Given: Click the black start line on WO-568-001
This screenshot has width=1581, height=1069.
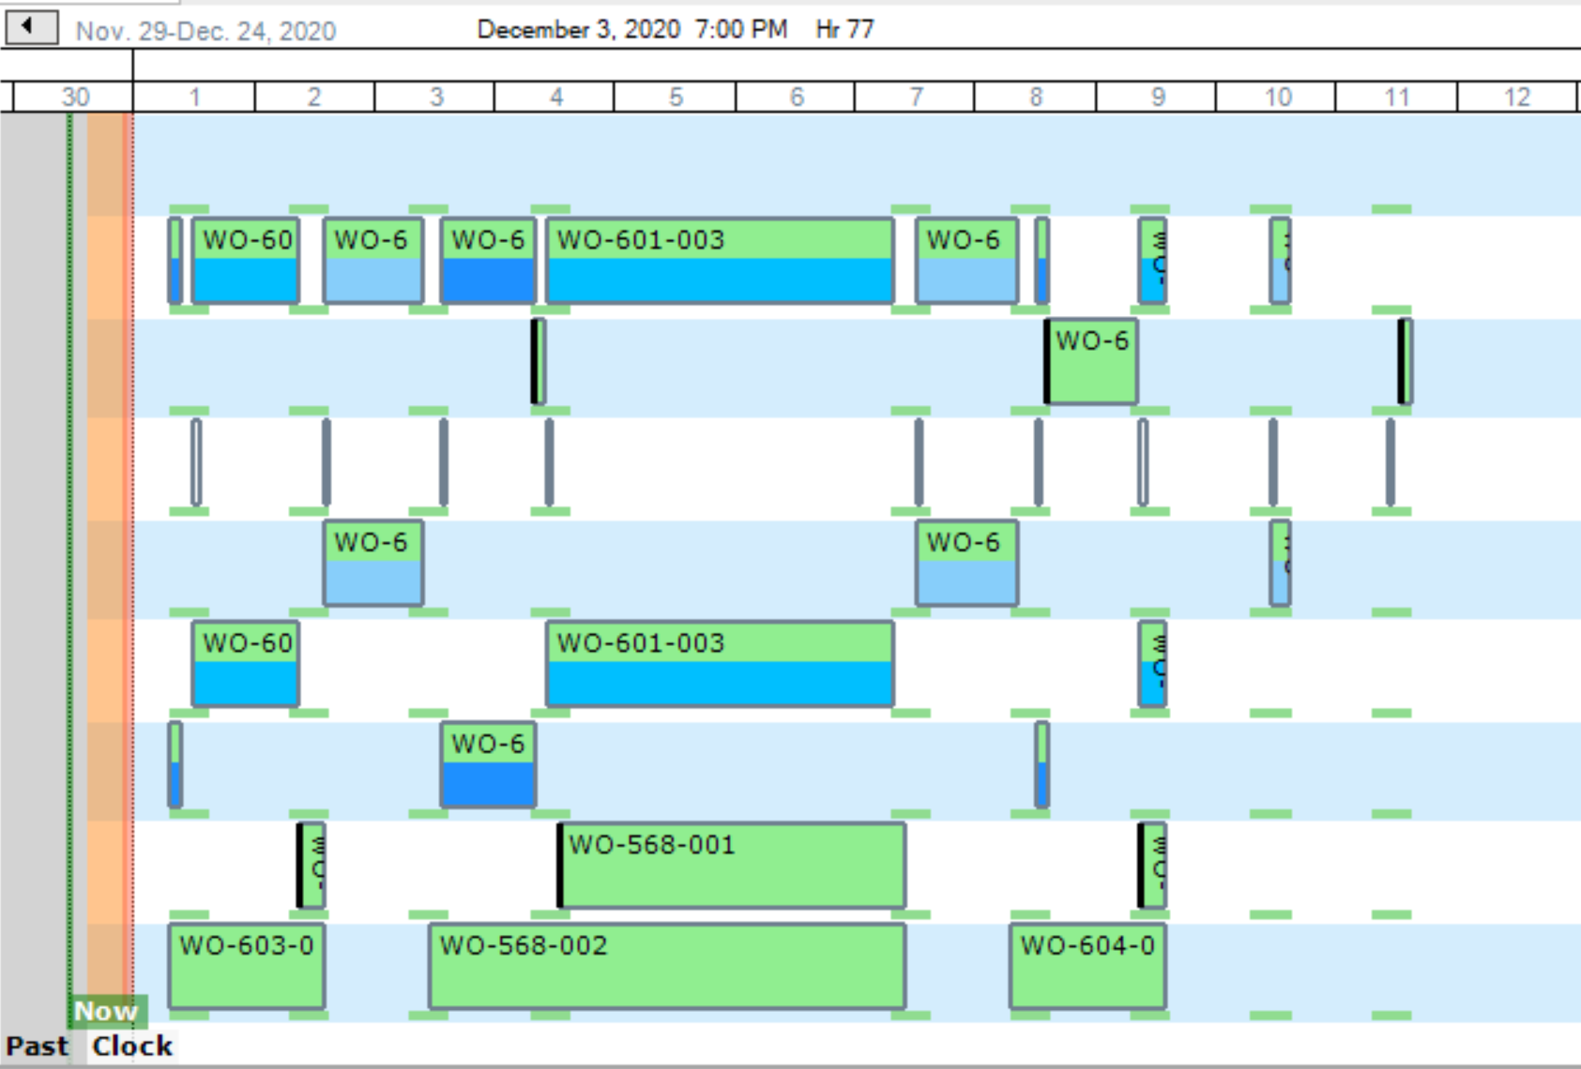Looking at the screenshot, I should click(x=561, y=863).
